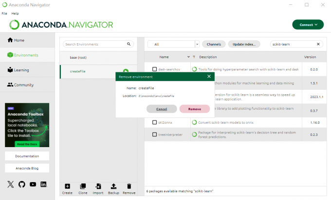Click the Update index... button
Image resolution: width=331 pixels, height=200 pixels.
(x=244, y=44)
